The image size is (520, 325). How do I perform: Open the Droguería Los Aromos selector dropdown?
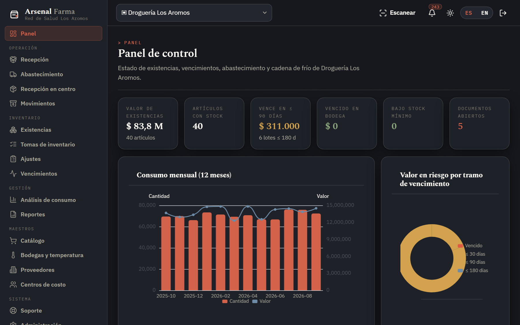(194, 13)
